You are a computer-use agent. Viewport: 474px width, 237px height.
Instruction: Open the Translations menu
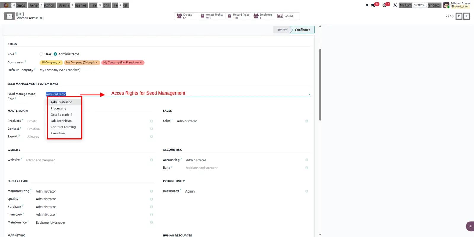(100, 5)
